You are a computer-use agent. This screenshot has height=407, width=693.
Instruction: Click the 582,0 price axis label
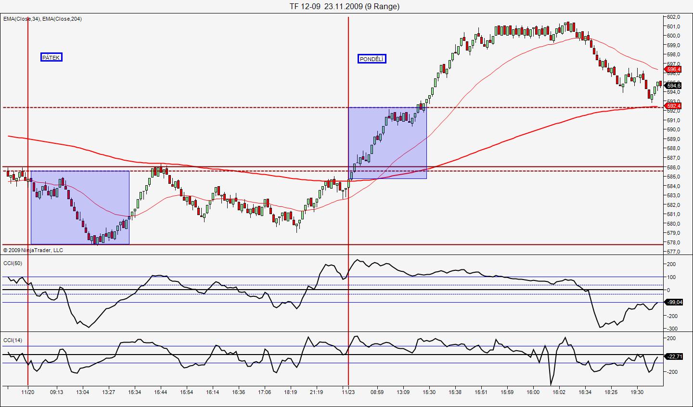coord(673,205)
